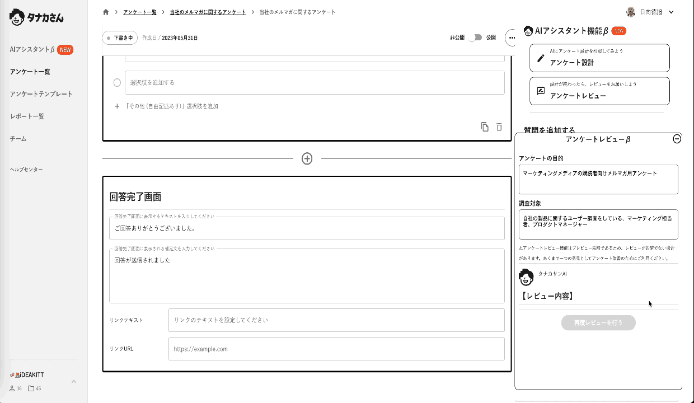Delete the question with trash icon
The image size is (694, 403).
(499, 127)
